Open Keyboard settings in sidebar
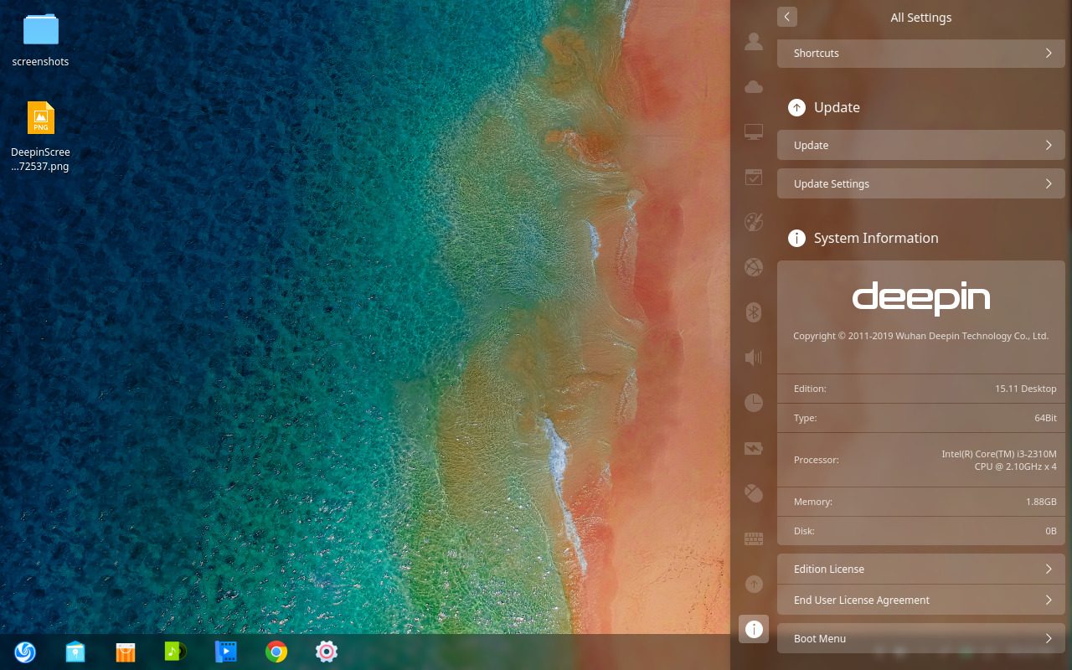Viewport: 1072px width, 670px height. (x=753, y=539)
